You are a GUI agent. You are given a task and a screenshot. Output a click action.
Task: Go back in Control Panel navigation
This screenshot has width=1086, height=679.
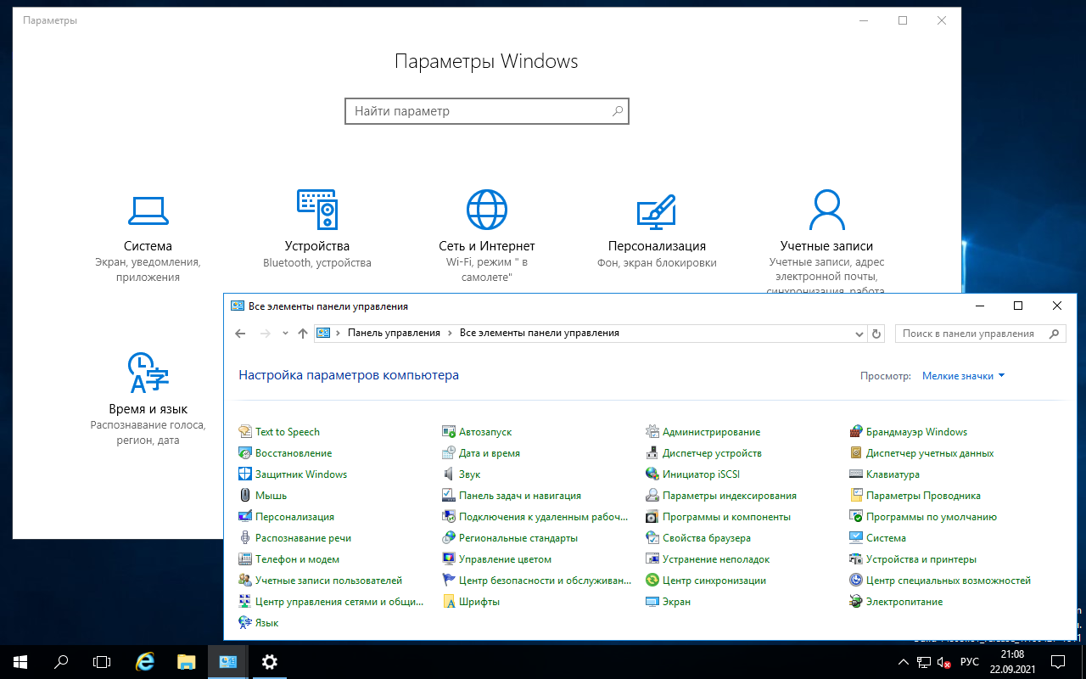(x=240, y=334)
